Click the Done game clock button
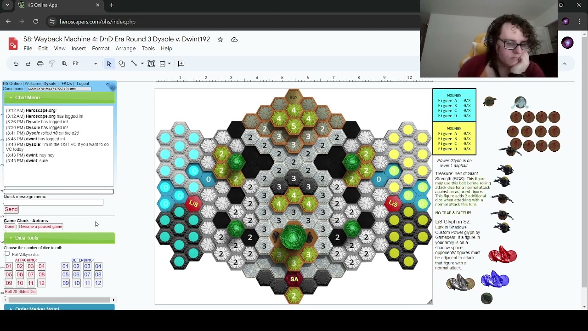The image size is (588, 331). click(x=10, y=227)
